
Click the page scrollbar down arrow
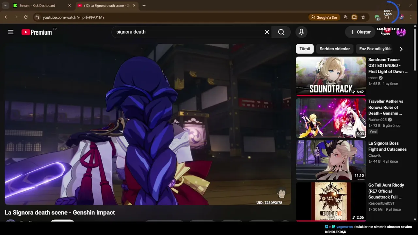pyautogui.click(x=415, y=220)
